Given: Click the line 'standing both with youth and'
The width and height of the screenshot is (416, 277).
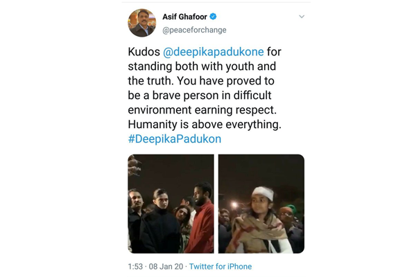Looking at the screenshot, I should tap(202, 66).
